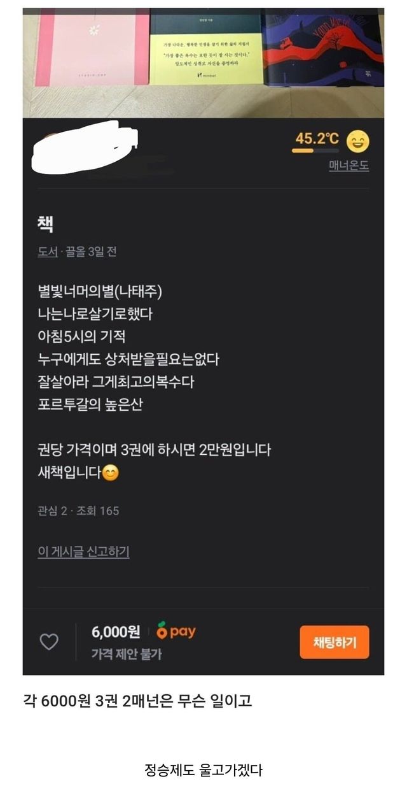The width and height of the screenshot is (407, 786).
Task: Click the smiling emoji after 새책입니다
Action: point(110,474)
